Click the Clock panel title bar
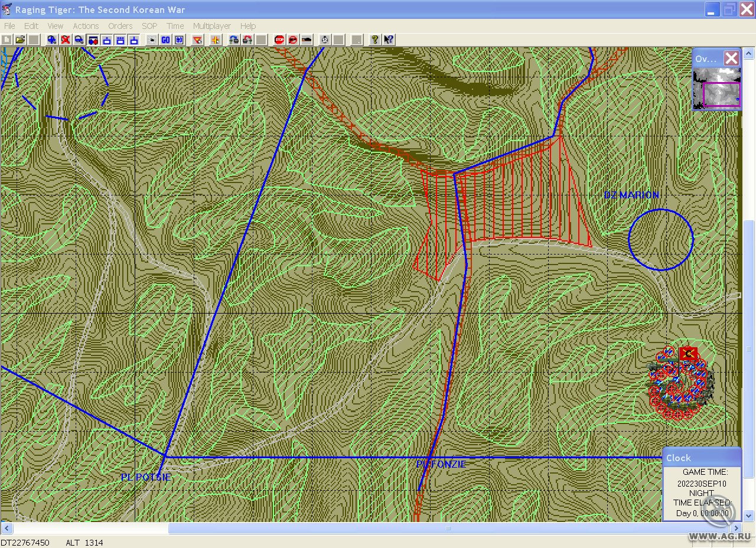756x548 pixels. 702,458
